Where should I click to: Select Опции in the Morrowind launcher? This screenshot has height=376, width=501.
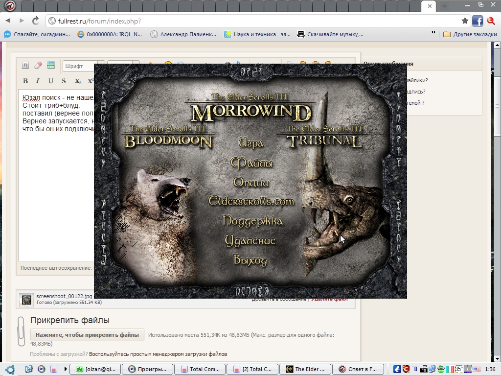(x=251, y=183)
